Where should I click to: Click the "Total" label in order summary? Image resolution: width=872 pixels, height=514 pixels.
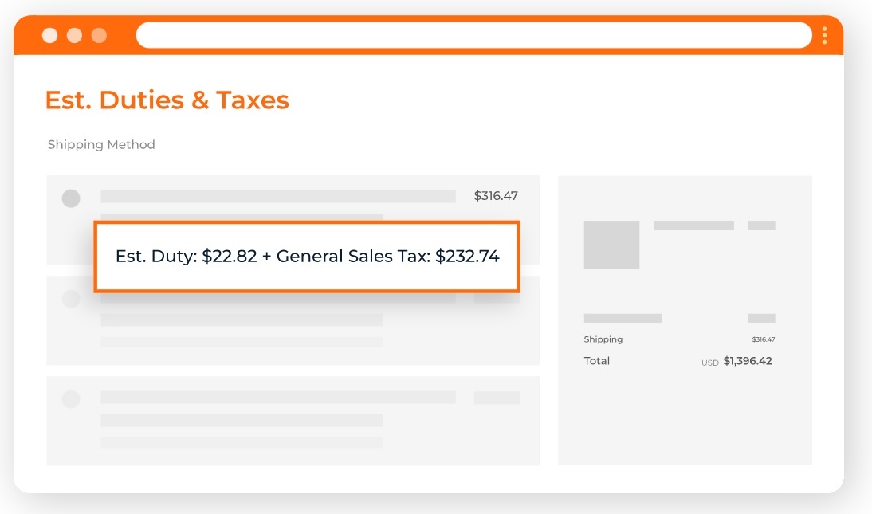(597, 361)
